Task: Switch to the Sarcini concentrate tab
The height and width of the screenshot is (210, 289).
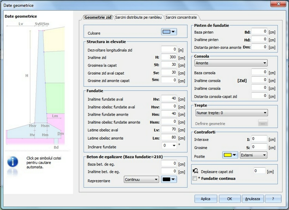Action: 181,17
